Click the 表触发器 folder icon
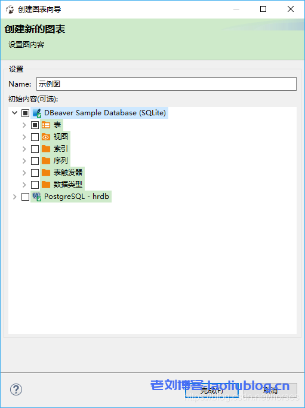 [46, 173]
